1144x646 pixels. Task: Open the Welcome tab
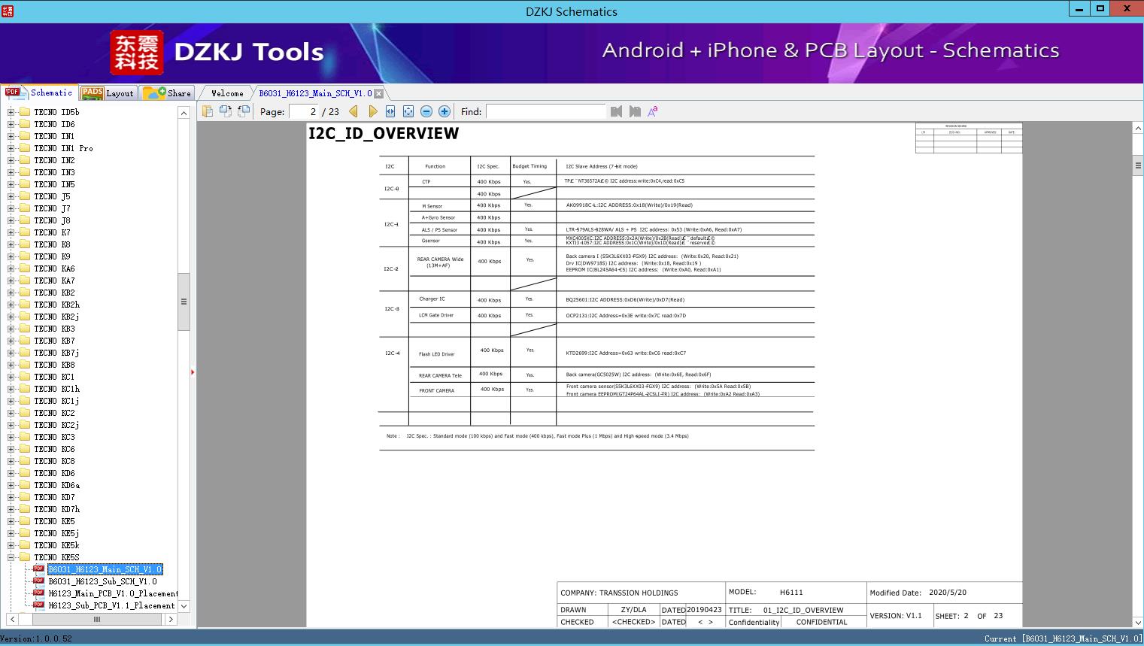click(x=227, y=93)
